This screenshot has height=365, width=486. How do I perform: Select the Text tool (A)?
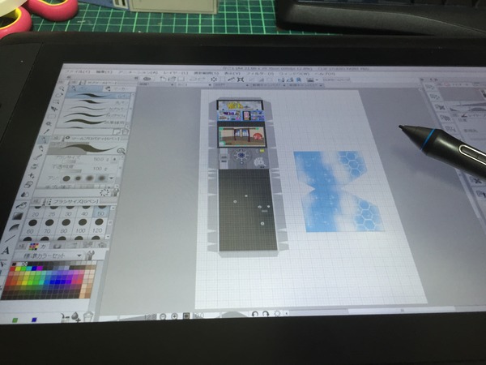click(6, 251)
